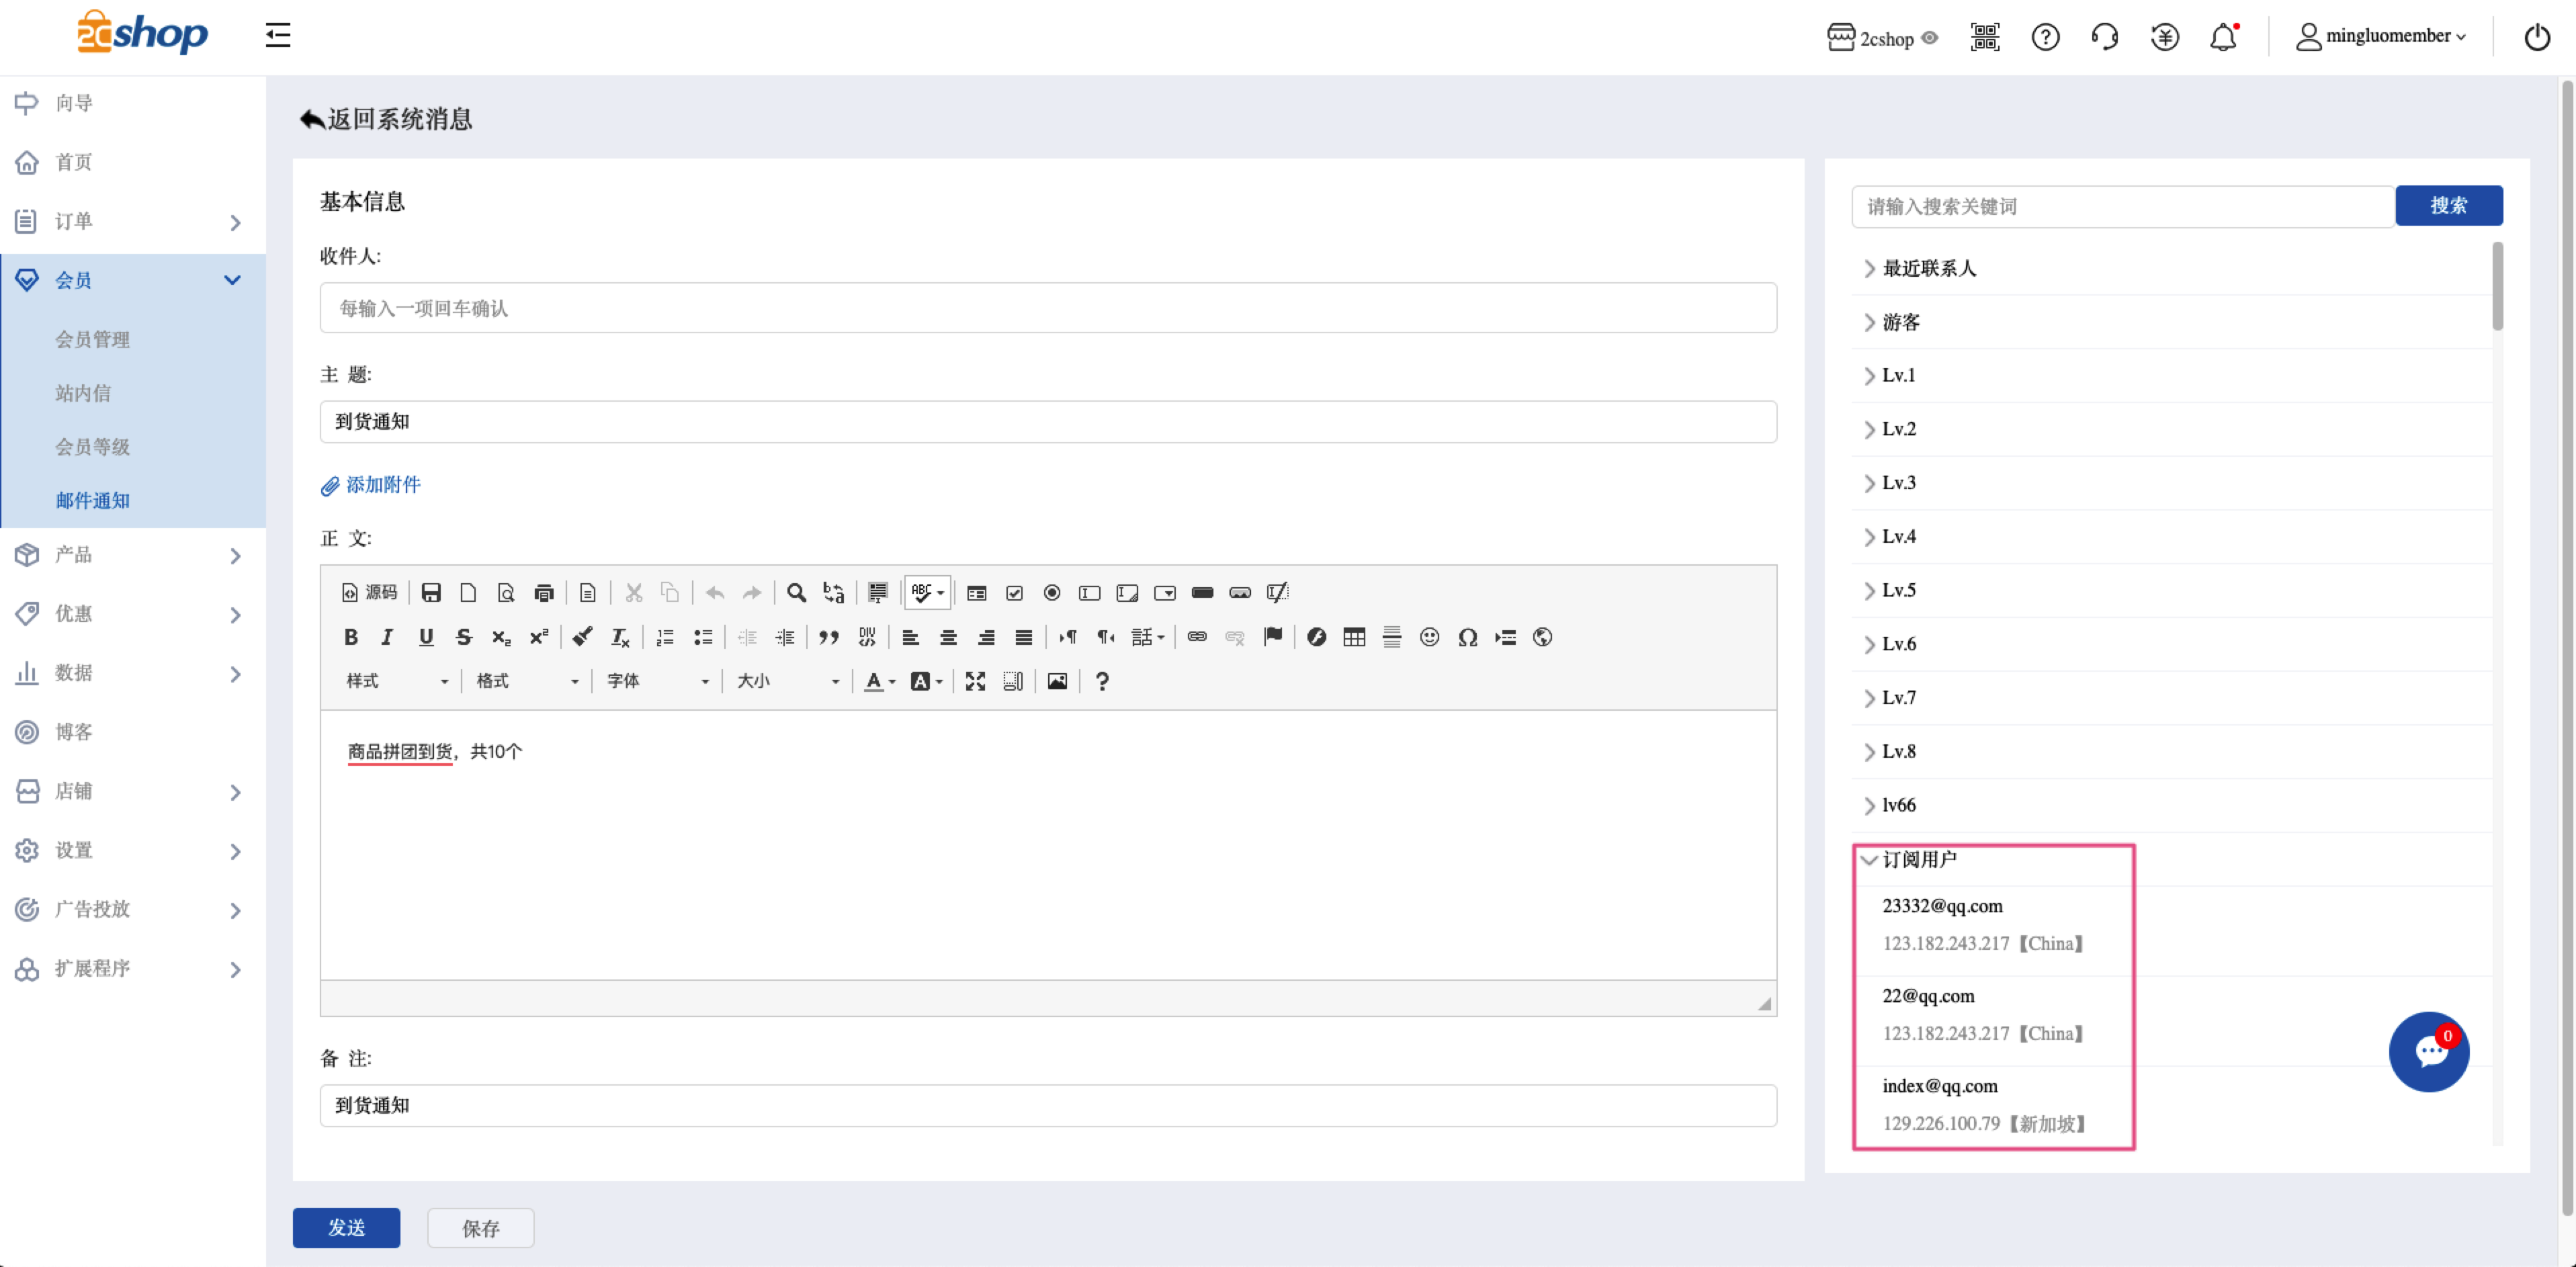Open QR code icon in header

(x=1985, y=37)
